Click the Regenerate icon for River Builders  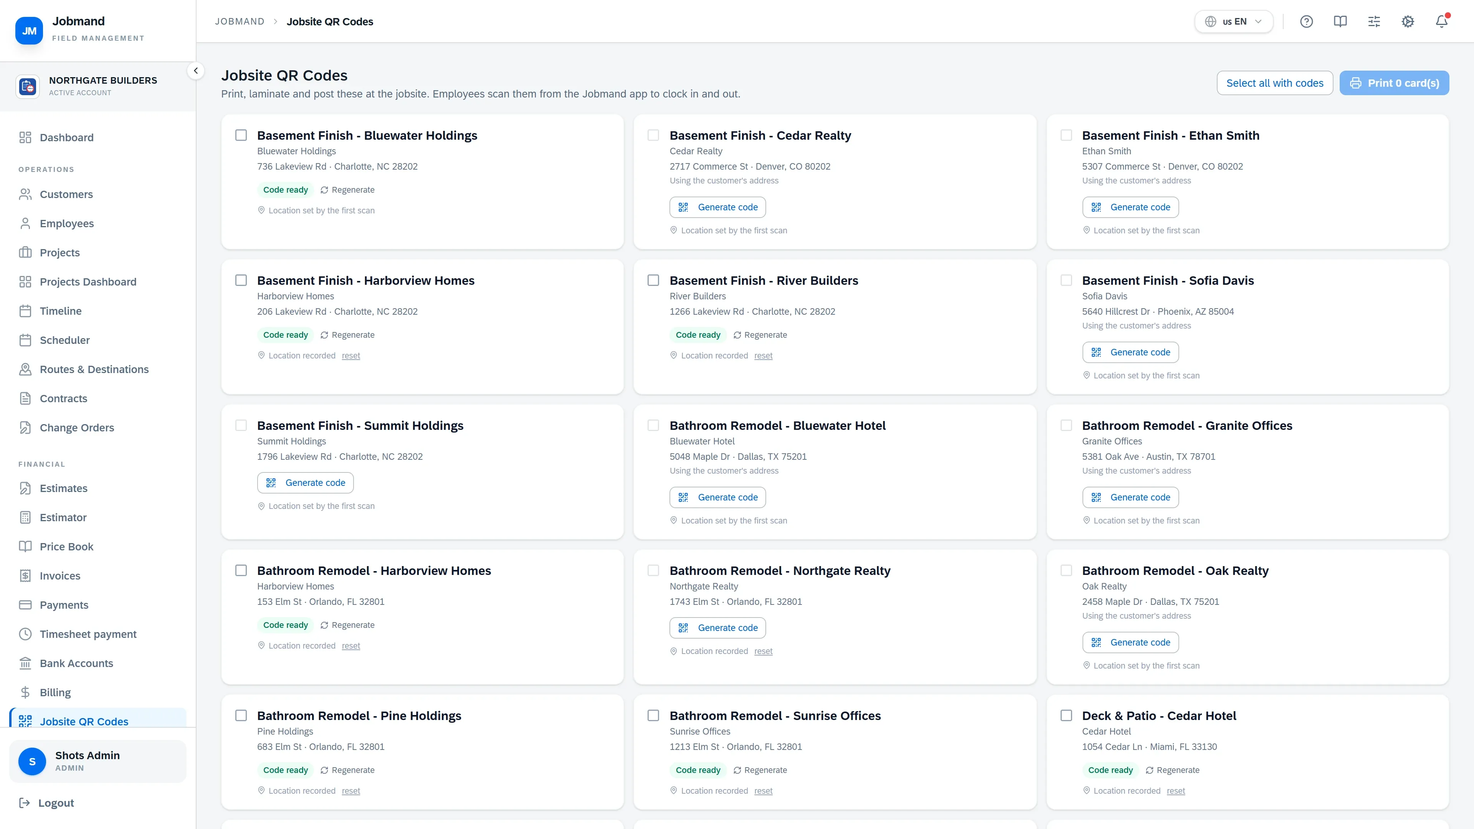pyautogui.click(x=737, y=335)
